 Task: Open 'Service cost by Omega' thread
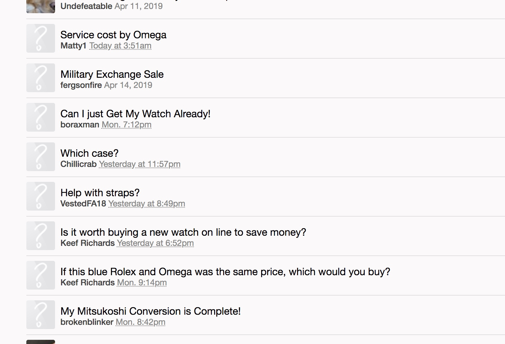pos(113,35)
